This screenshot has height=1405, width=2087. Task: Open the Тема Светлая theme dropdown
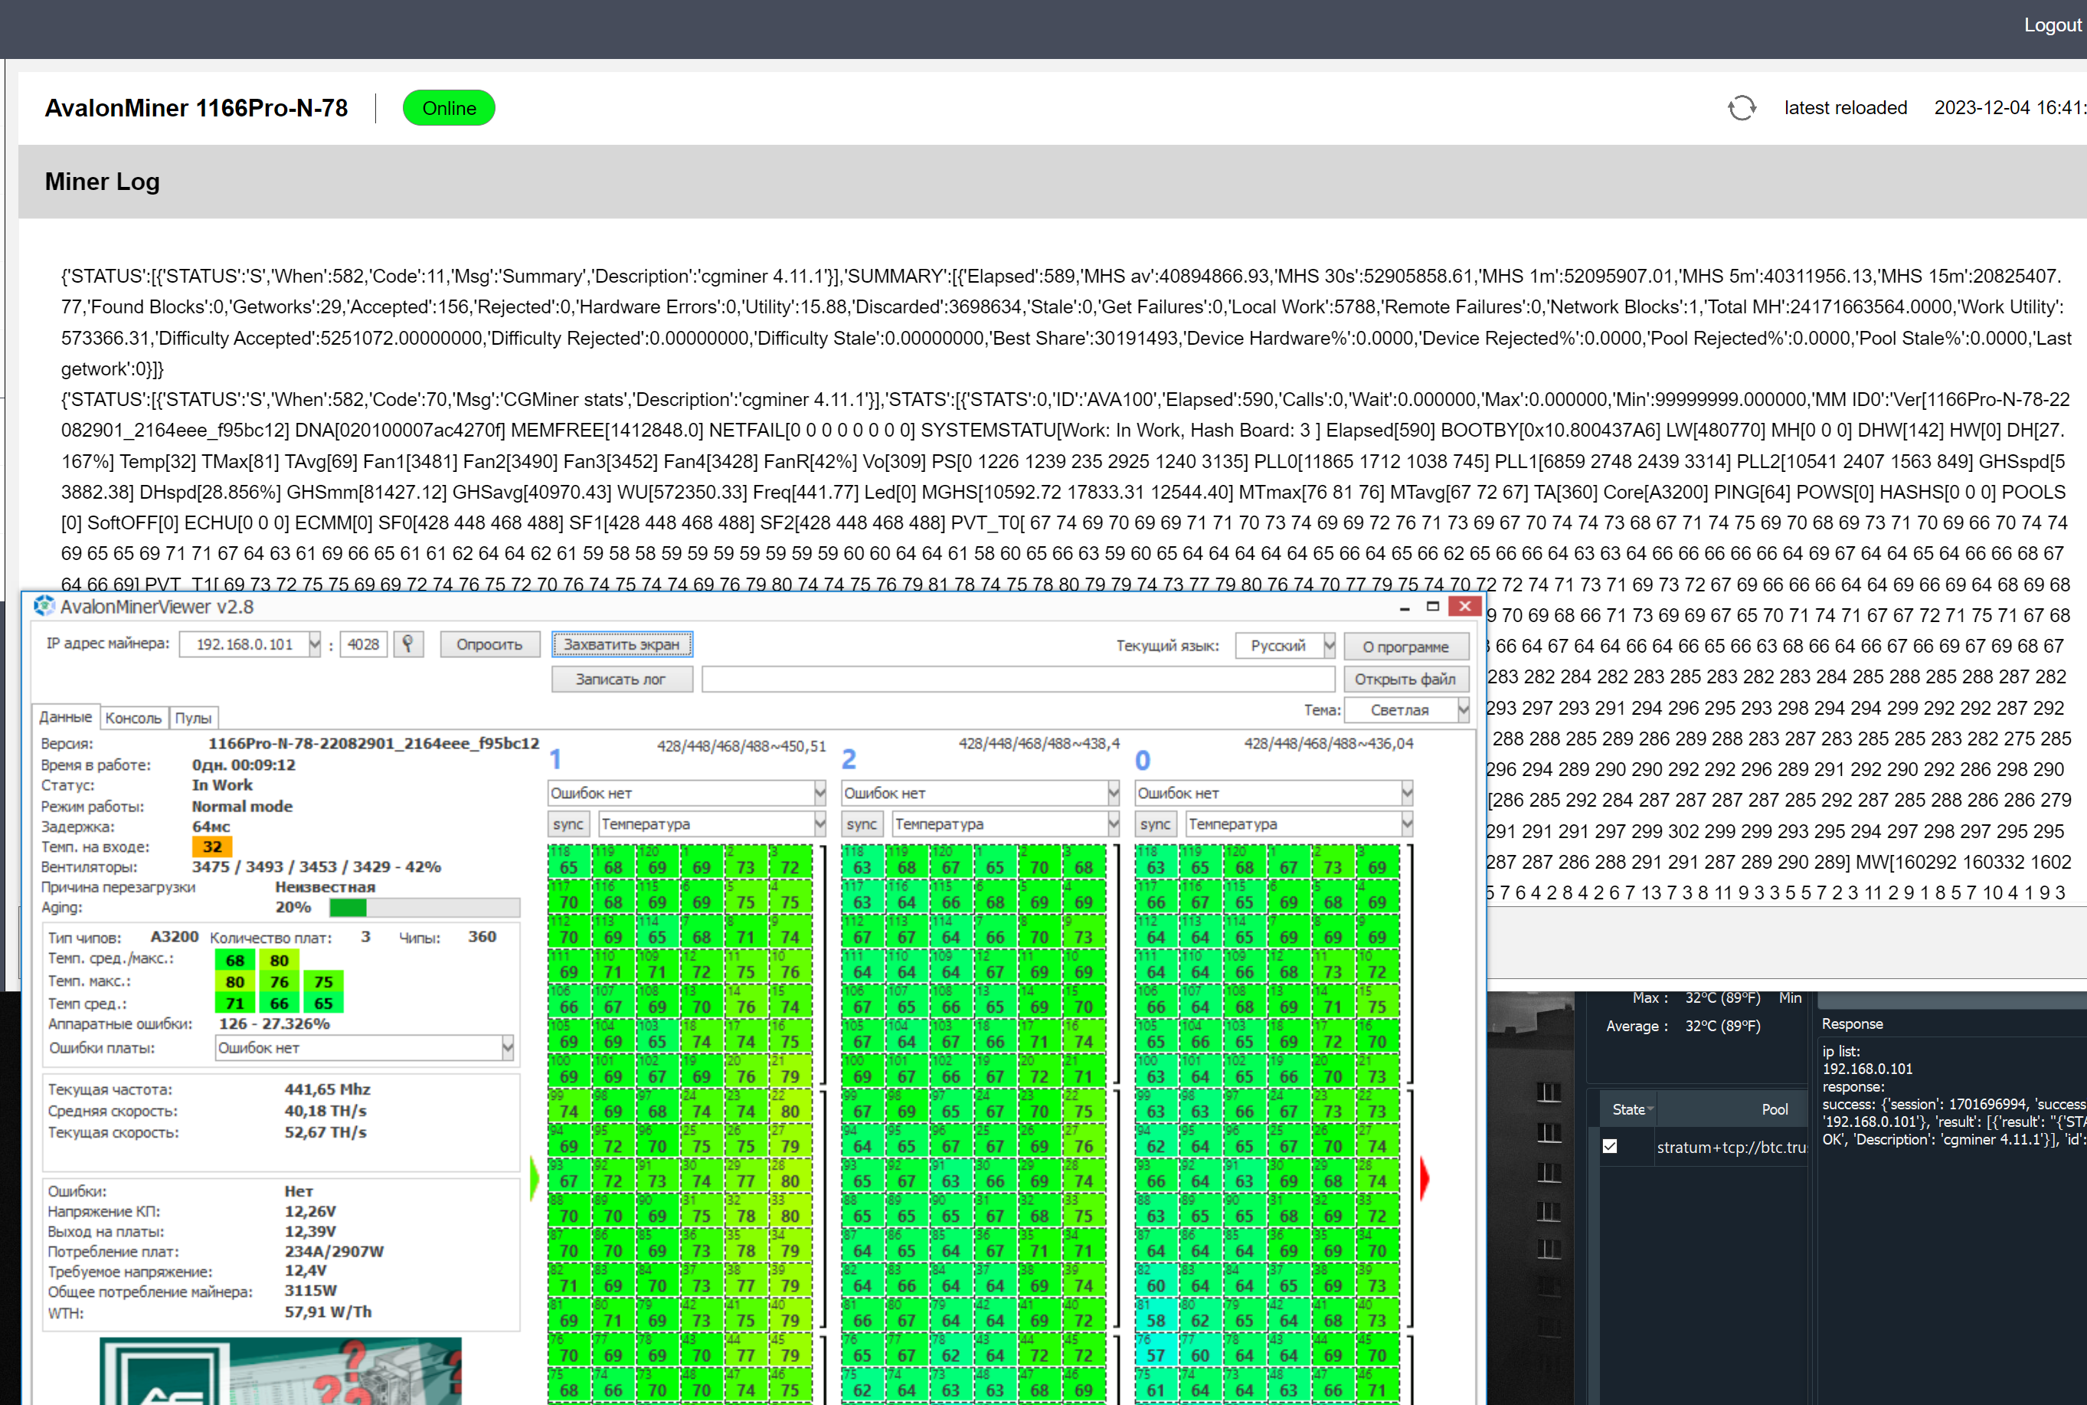click(1463, 709)
